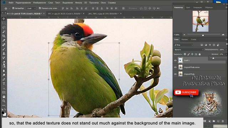This screenshot has width=228, height=128.
Task: Zoom out with Navigator small mountains
Action: pyautogui.click(x=184, y=35)
